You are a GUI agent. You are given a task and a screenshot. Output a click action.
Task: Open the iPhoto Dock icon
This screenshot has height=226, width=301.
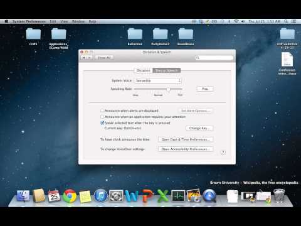[194, 195]
